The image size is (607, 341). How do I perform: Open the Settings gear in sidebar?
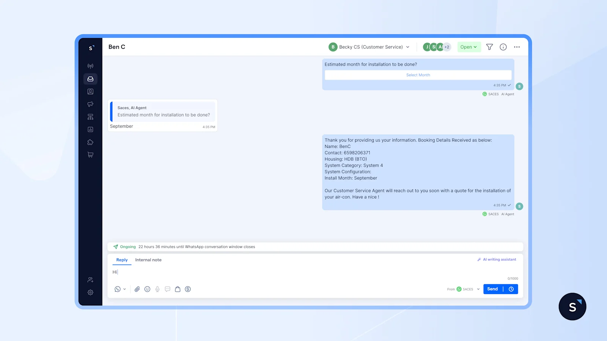tap(90, 293)
